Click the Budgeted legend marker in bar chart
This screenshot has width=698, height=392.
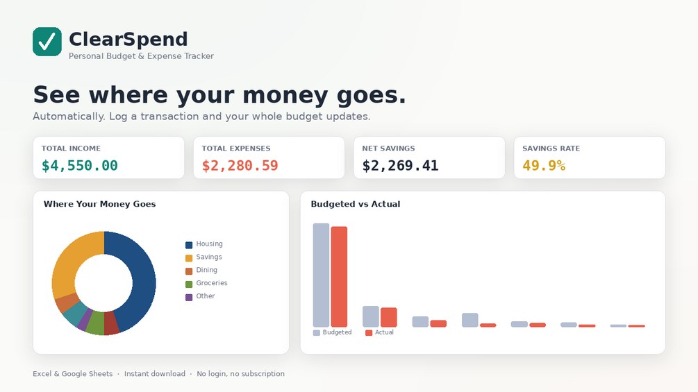click(x=317, y=333)
